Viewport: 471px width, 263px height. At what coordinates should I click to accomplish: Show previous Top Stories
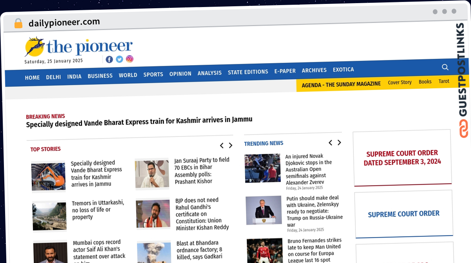[221, 146]
